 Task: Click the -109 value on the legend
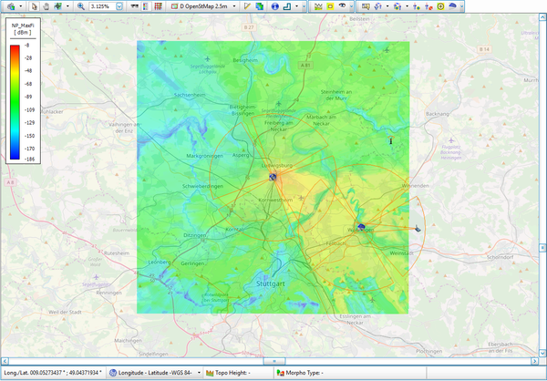pyautogui.click(x=30, y=110)
